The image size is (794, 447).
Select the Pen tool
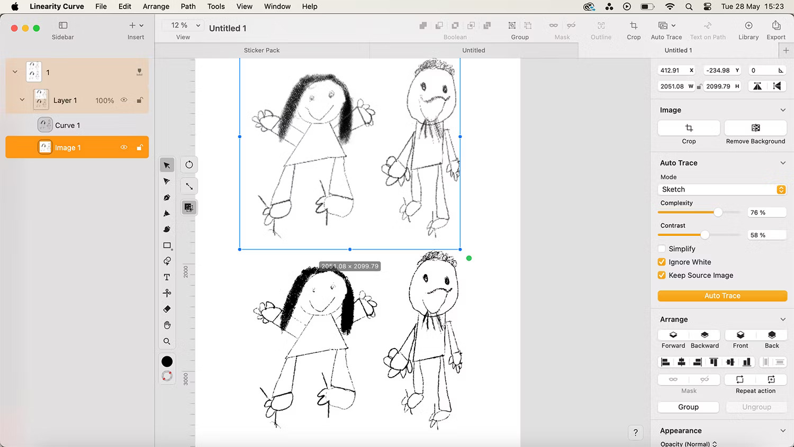[x=167, y=197]
